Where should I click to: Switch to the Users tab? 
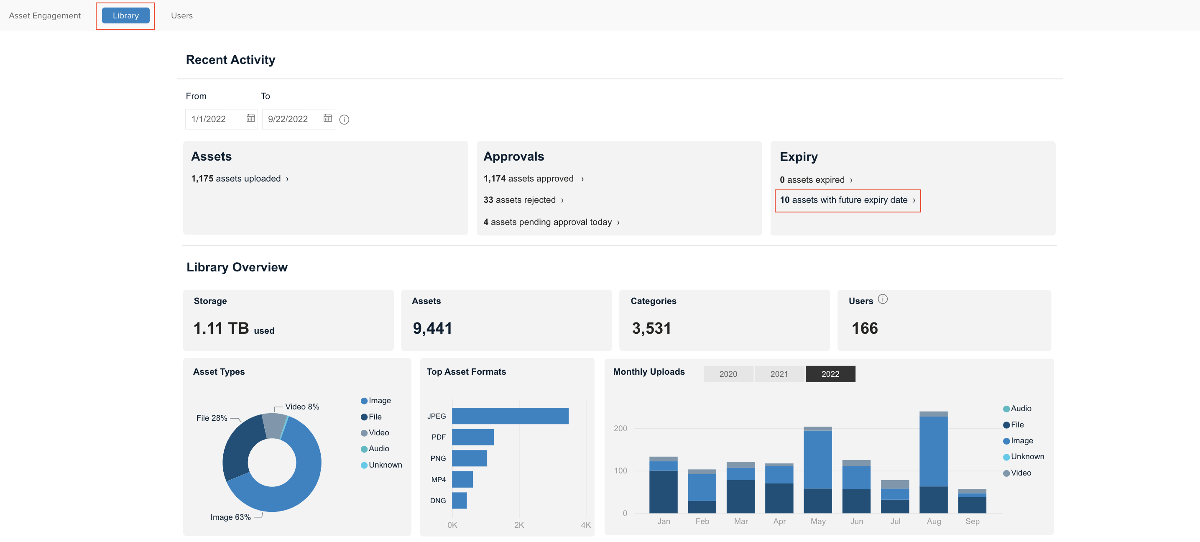(182, 15)
